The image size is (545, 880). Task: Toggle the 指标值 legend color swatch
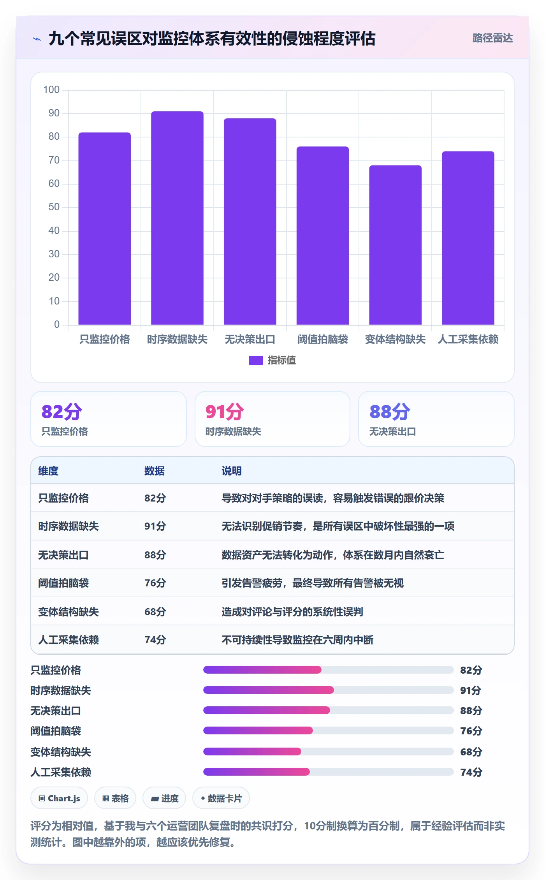click(256, 361)
